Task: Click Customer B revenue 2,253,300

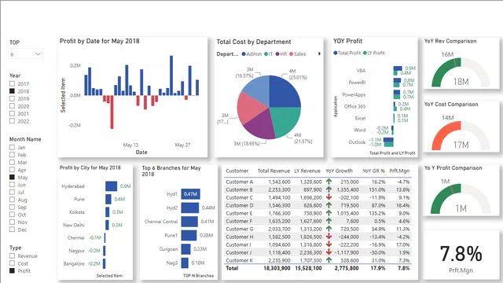Action: [280, 189]
